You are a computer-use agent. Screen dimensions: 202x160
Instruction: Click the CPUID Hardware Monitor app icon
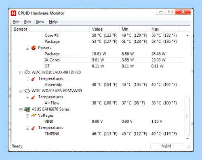click(x=13, y=13)
